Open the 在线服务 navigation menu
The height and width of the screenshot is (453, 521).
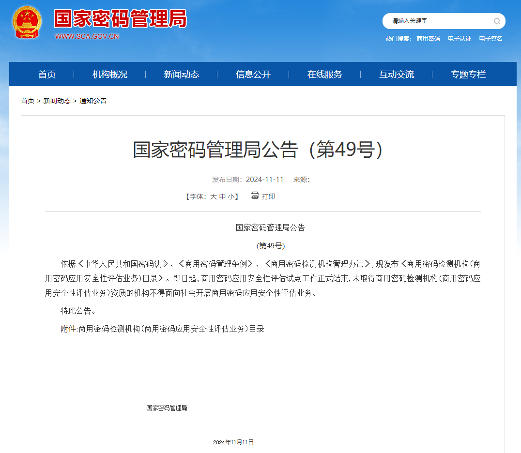tap(324, 75)
